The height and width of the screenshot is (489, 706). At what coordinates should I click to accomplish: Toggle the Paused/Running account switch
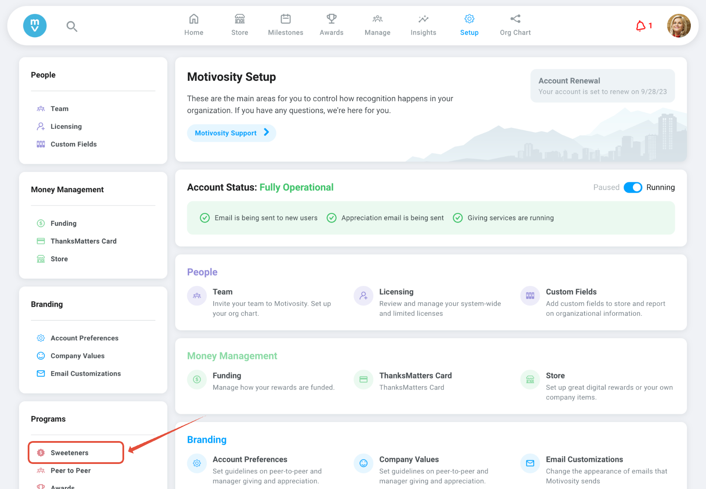[632, 187]
